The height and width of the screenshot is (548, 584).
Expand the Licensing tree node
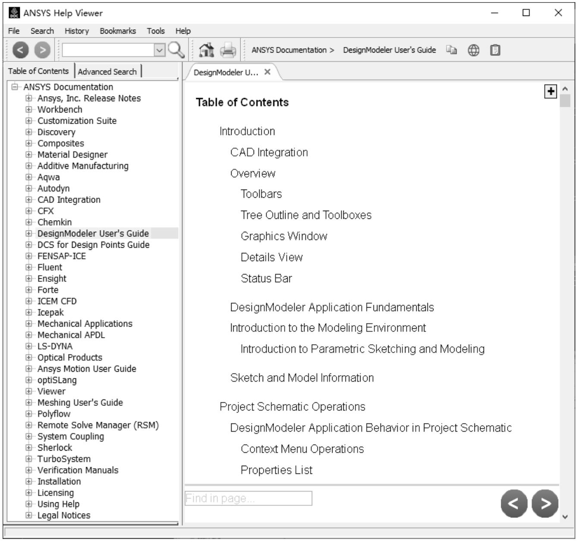coord(29,492)
